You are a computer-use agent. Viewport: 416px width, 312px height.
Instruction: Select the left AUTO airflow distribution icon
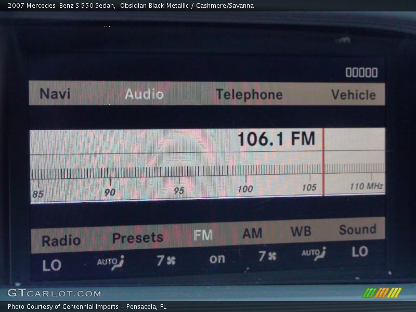110,262
